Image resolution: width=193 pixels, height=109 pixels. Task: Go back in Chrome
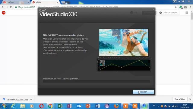click(x=3, y=7)
